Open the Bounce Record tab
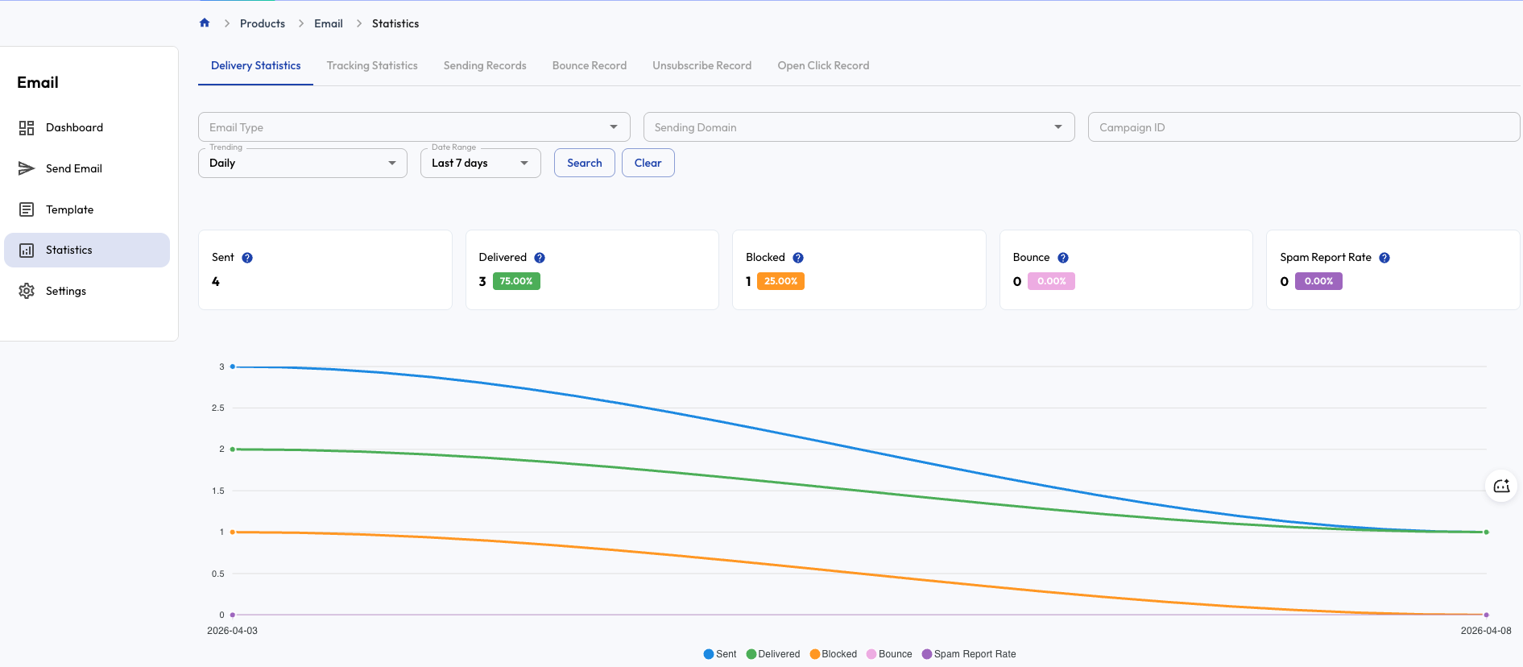This screenshot has width=1523, height=667. pos(589,66)
